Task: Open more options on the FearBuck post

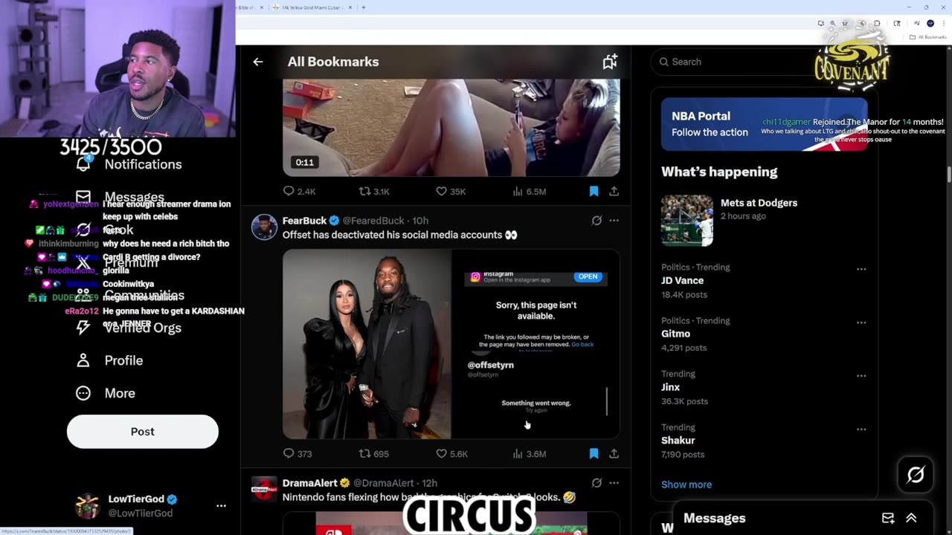Action: 614,221
